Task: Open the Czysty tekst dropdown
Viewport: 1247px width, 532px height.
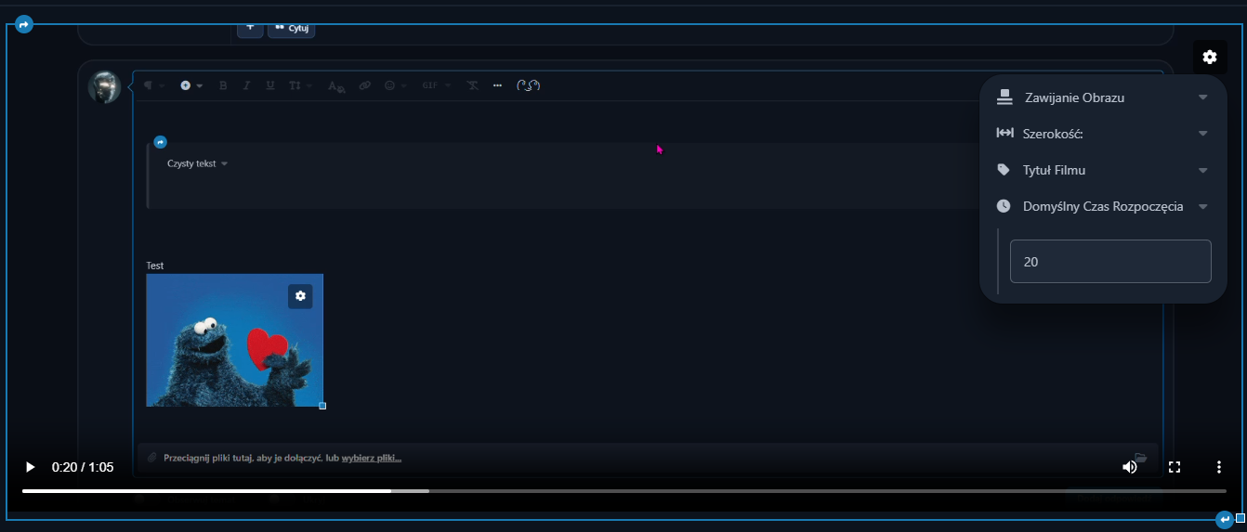Action: point(197,163)
